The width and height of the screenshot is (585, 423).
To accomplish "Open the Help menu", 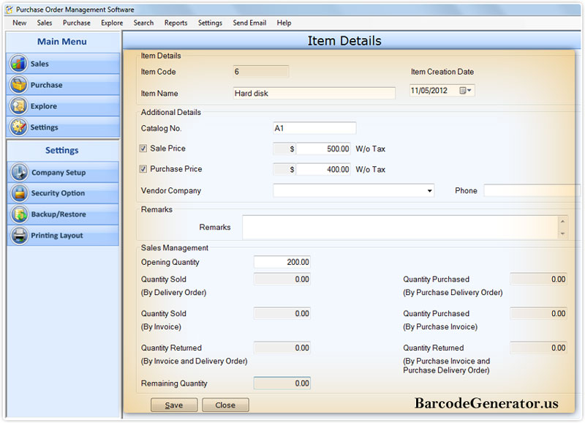I will pyautogui.click(x=284, y=23).
